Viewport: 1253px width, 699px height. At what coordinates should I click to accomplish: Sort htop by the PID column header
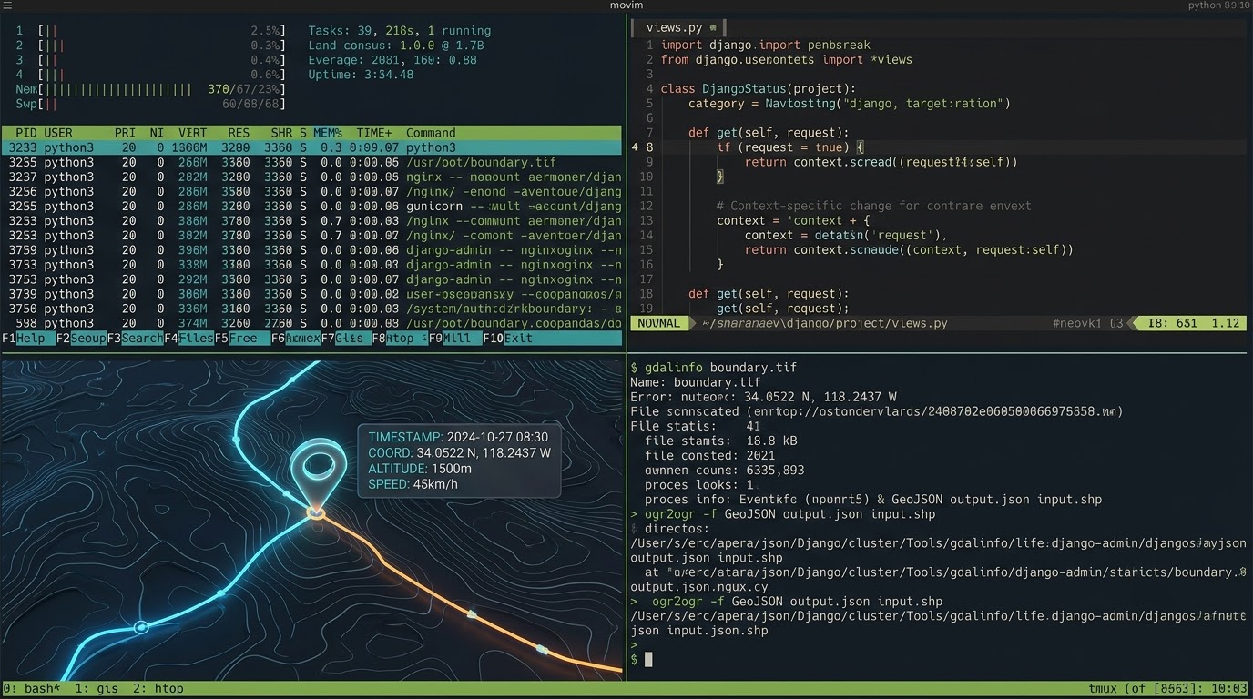(x=26, y=133)
